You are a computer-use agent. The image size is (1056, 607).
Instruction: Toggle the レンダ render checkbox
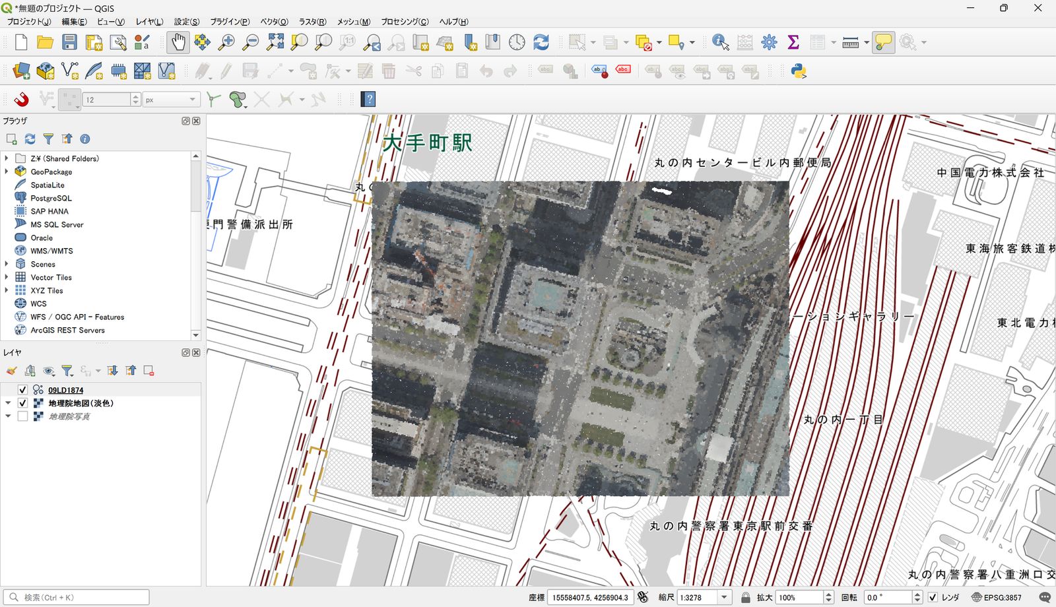[933, 597]
